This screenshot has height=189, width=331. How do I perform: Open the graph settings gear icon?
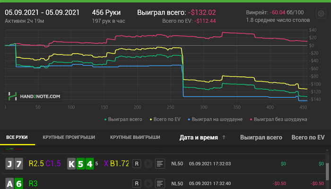tap(321, 14)
